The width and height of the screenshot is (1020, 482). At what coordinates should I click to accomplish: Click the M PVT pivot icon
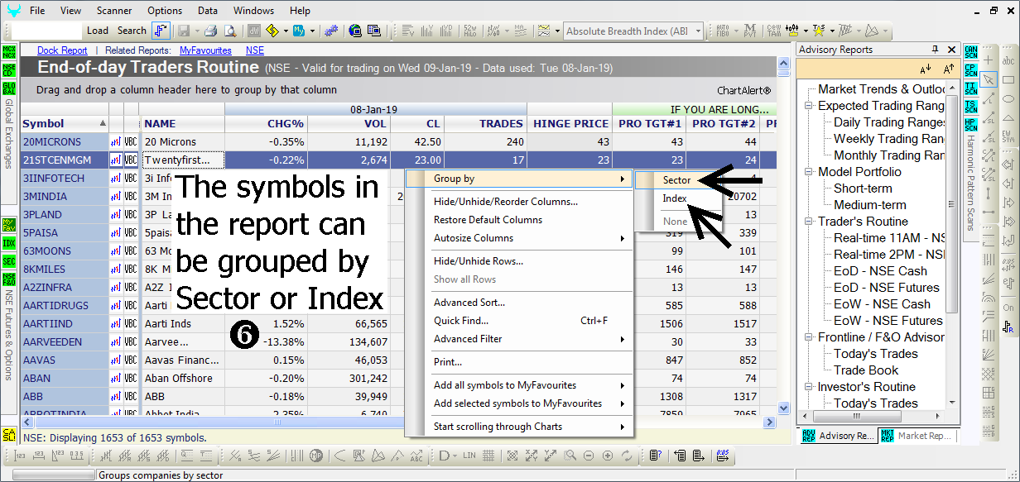749,31
